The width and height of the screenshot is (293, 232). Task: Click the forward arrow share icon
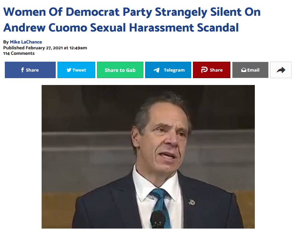(x=281, y=70)
